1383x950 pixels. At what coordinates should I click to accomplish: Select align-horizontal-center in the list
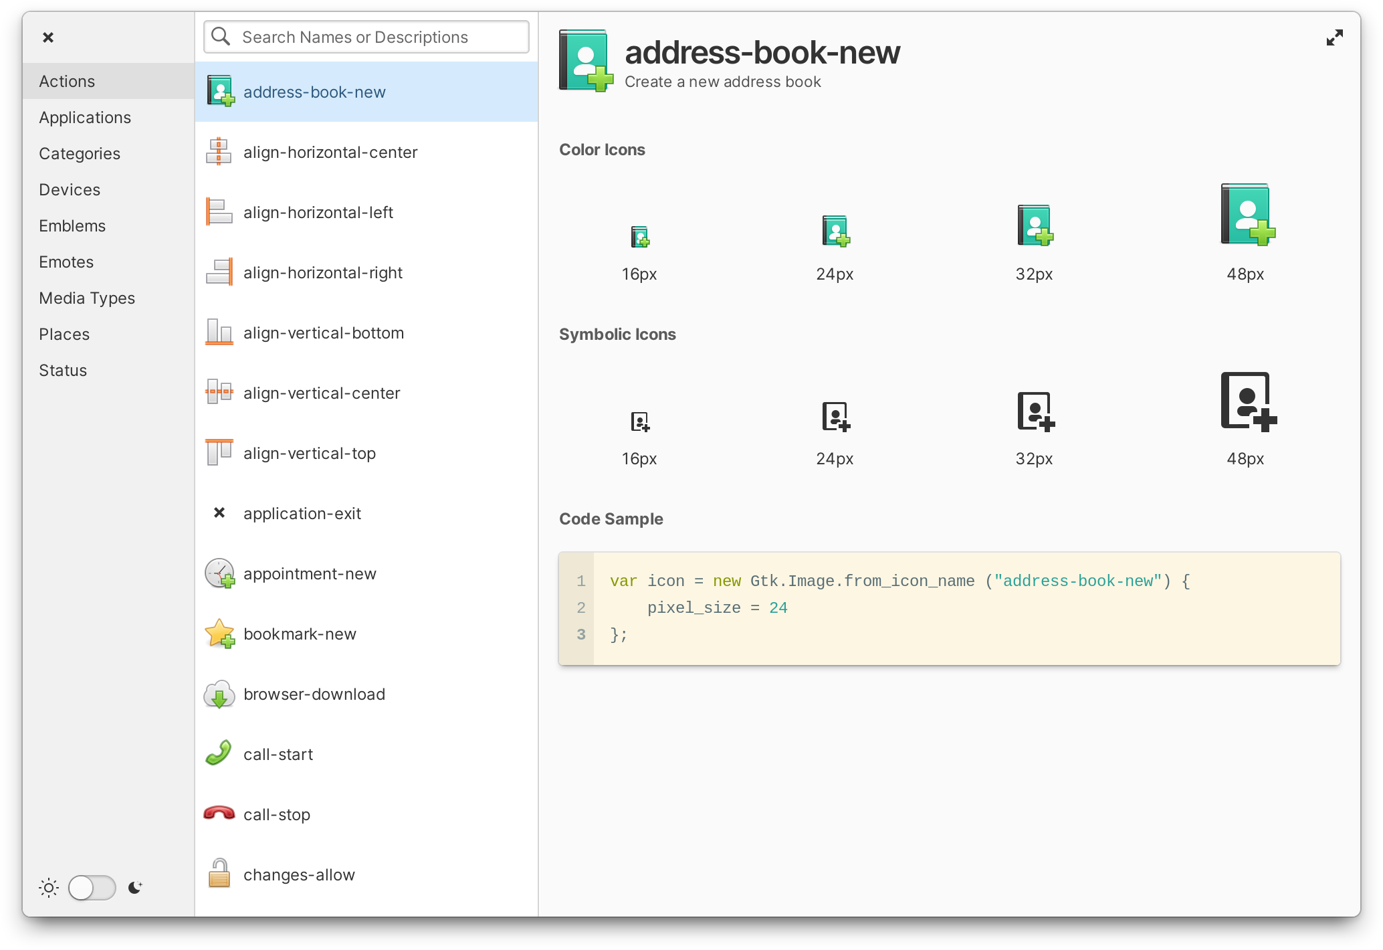[330, 153]
